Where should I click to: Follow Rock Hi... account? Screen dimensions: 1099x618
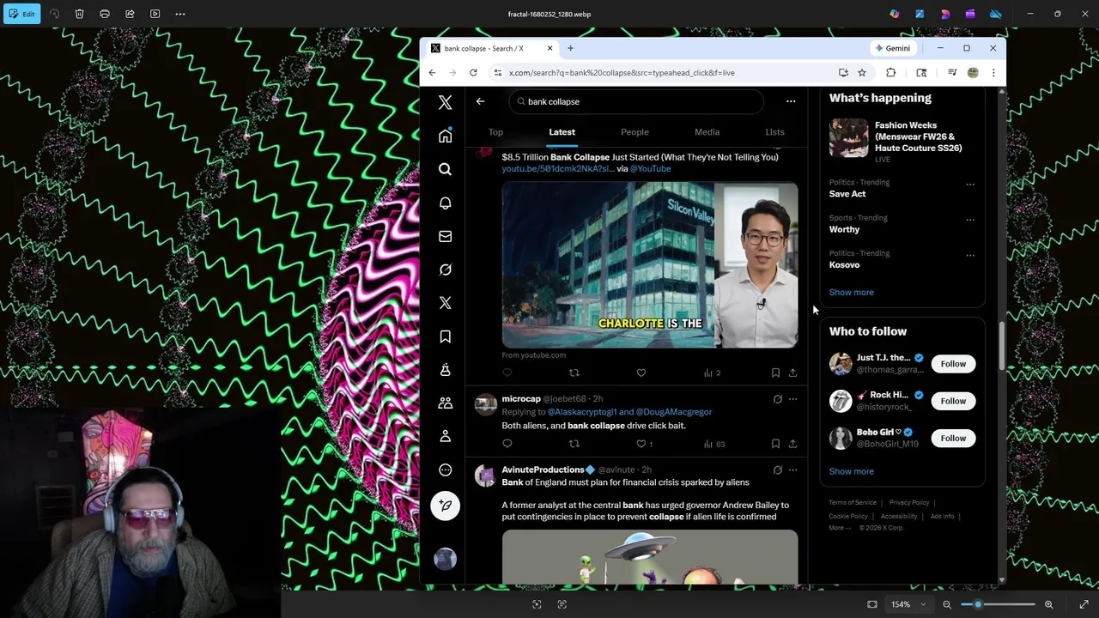953,401
